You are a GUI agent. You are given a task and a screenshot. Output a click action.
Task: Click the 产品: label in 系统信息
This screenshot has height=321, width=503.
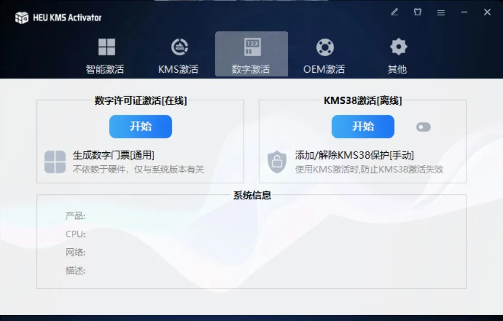[x=75, y=216]
